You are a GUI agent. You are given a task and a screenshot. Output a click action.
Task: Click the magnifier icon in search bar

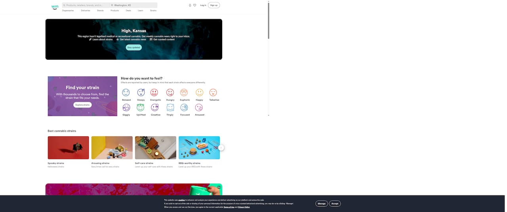(64, 5)
